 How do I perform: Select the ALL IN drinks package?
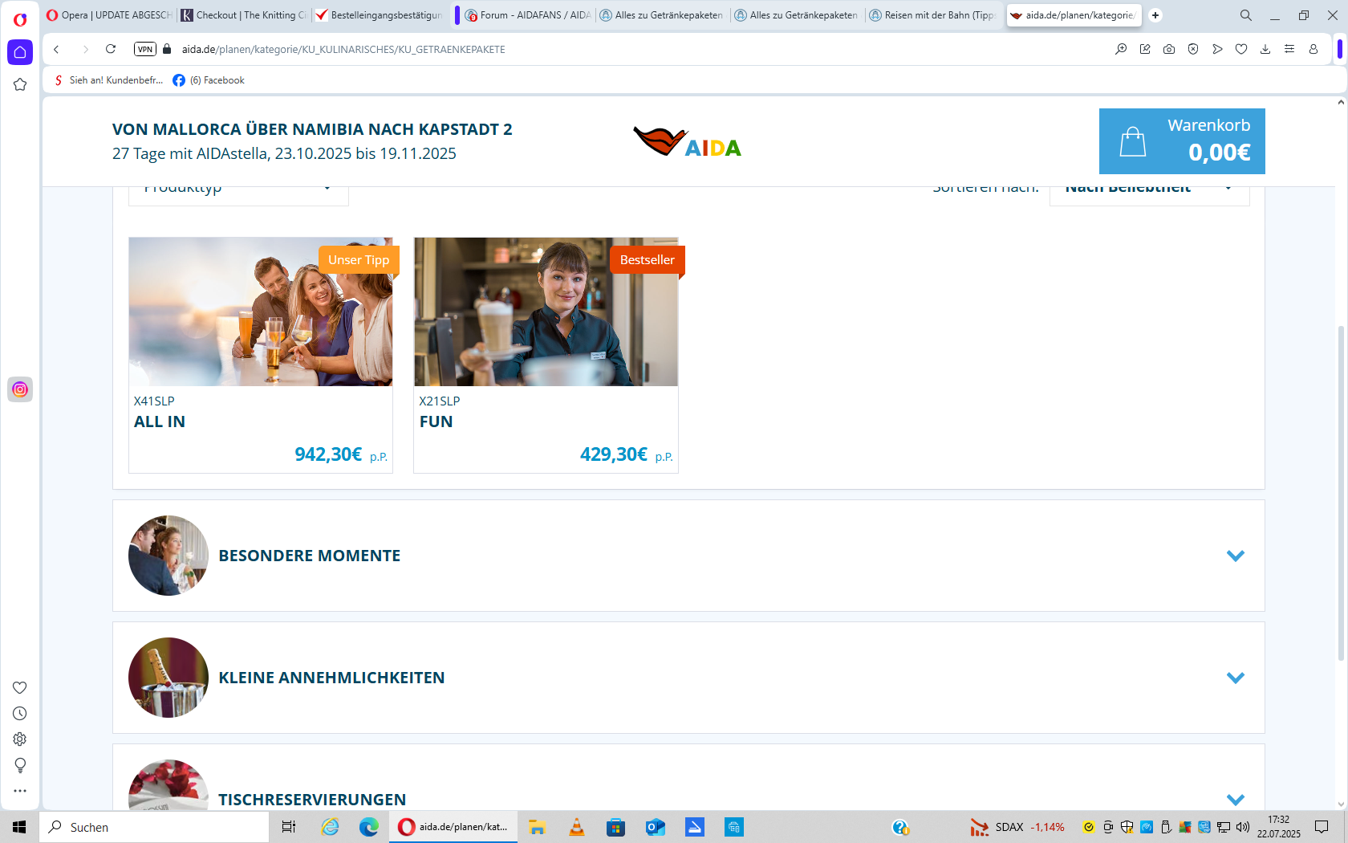pos(261,354)
